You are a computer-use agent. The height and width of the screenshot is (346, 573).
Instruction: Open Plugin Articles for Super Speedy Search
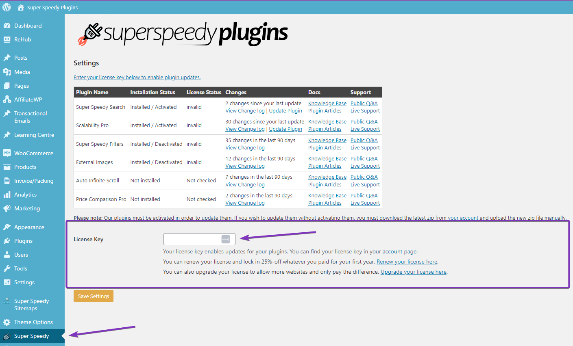point(325,110)
